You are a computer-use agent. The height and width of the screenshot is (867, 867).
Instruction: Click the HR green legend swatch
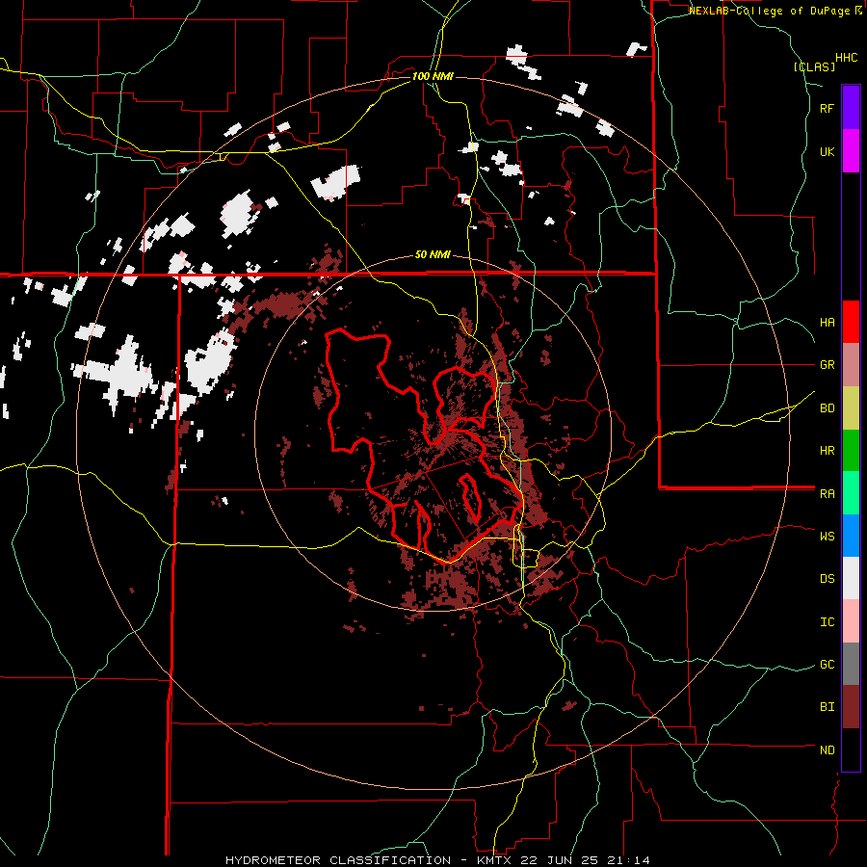point(851,451)
